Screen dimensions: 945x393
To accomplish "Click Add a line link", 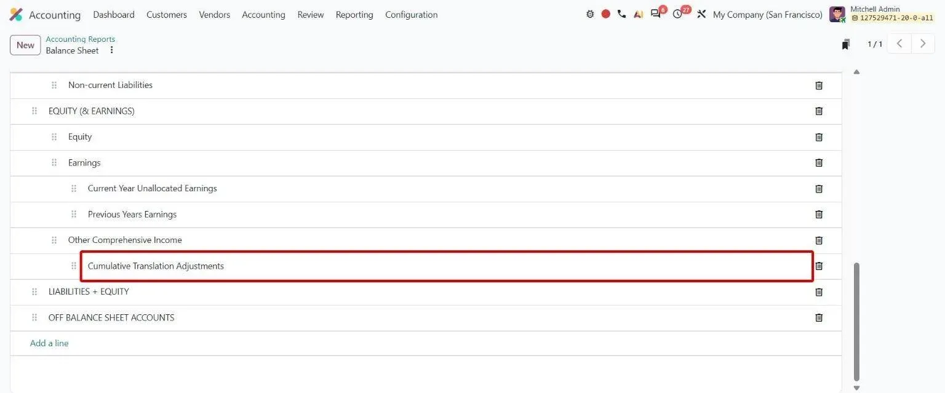I will click(49, 344).
